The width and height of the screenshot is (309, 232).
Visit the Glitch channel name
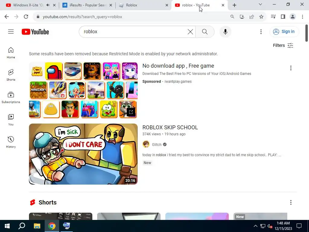click(x=157, y=145)
